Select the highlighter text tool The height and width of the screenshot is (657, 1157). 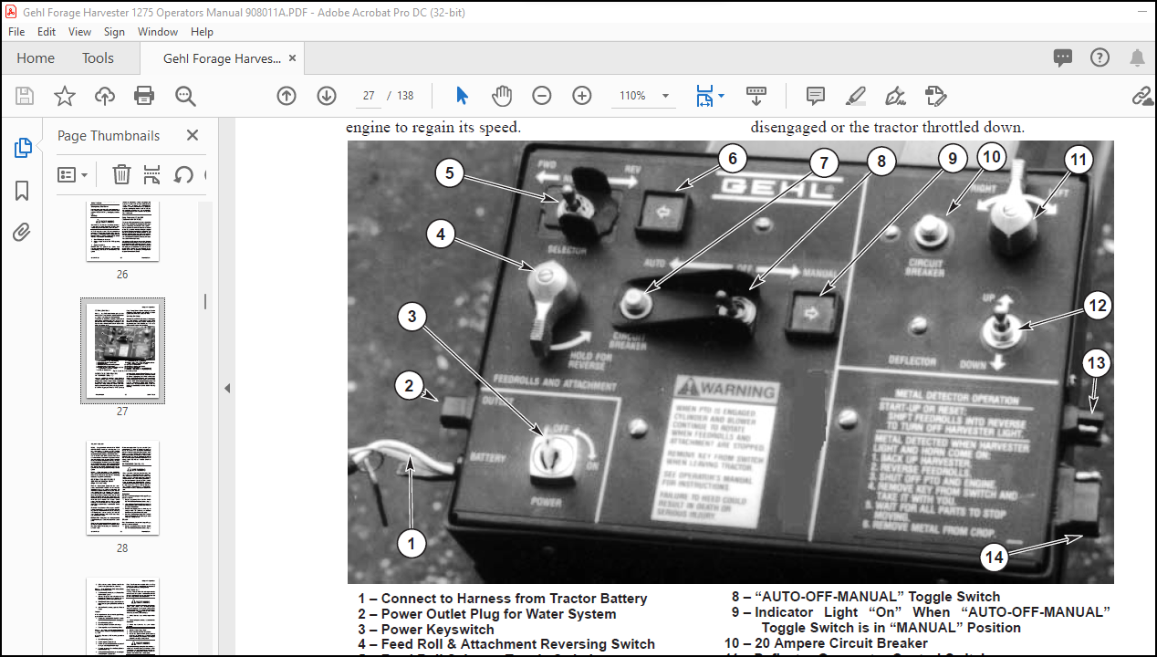pos(855,96)
